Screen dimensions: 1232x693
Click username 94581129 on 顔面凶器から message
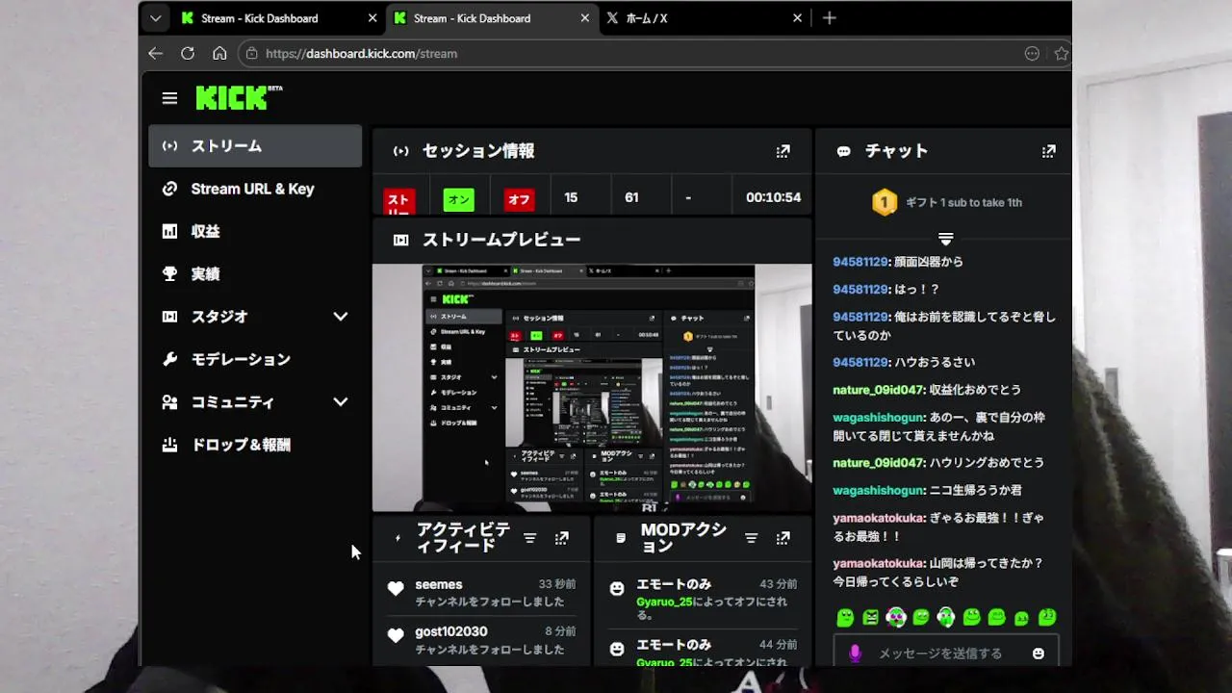click(860, 262)
